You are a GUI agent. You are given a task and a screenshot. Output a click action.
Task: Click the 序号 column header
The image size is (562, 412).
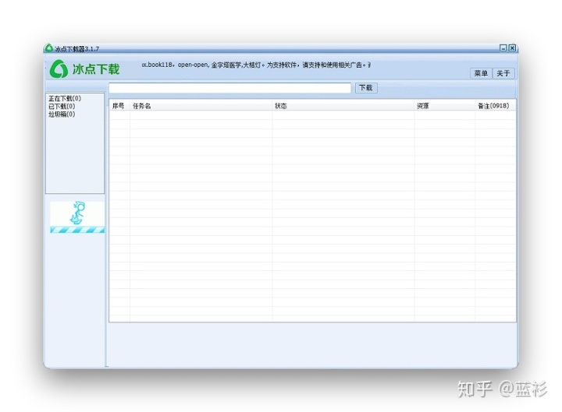click(119, 106)
